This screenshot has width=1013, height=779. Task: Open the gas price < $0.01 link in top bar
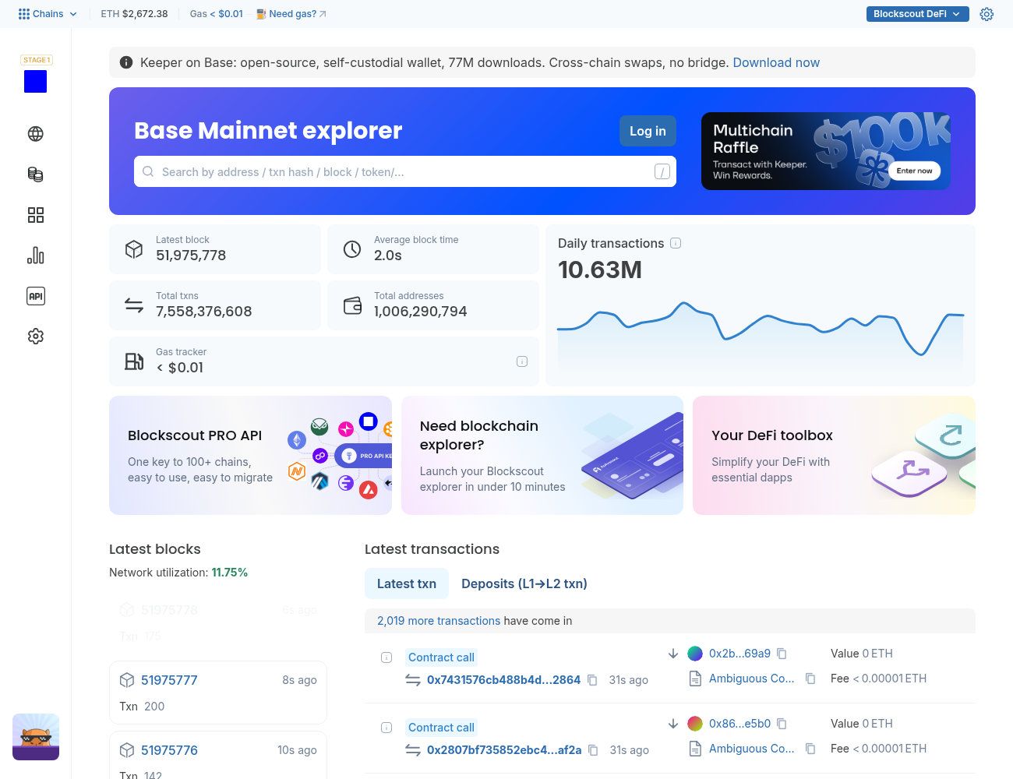click(227, 14)
